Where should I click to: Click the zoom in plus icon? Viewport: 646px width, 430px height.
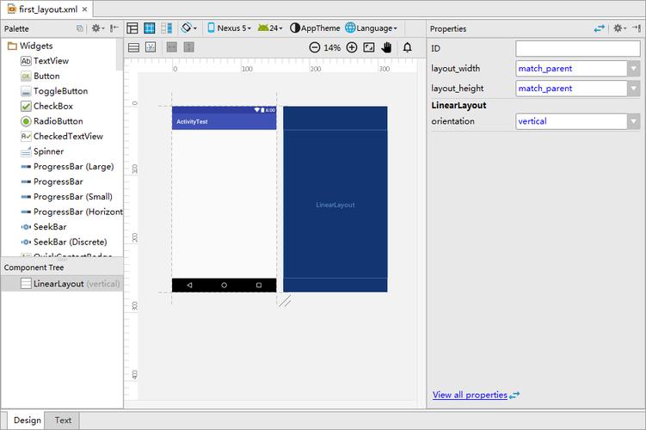pos(351,47)
